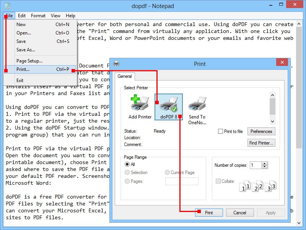Click the Print button in dialog
Image resolution: width=306 pixels, height=230 pixels.
(209, 213)
